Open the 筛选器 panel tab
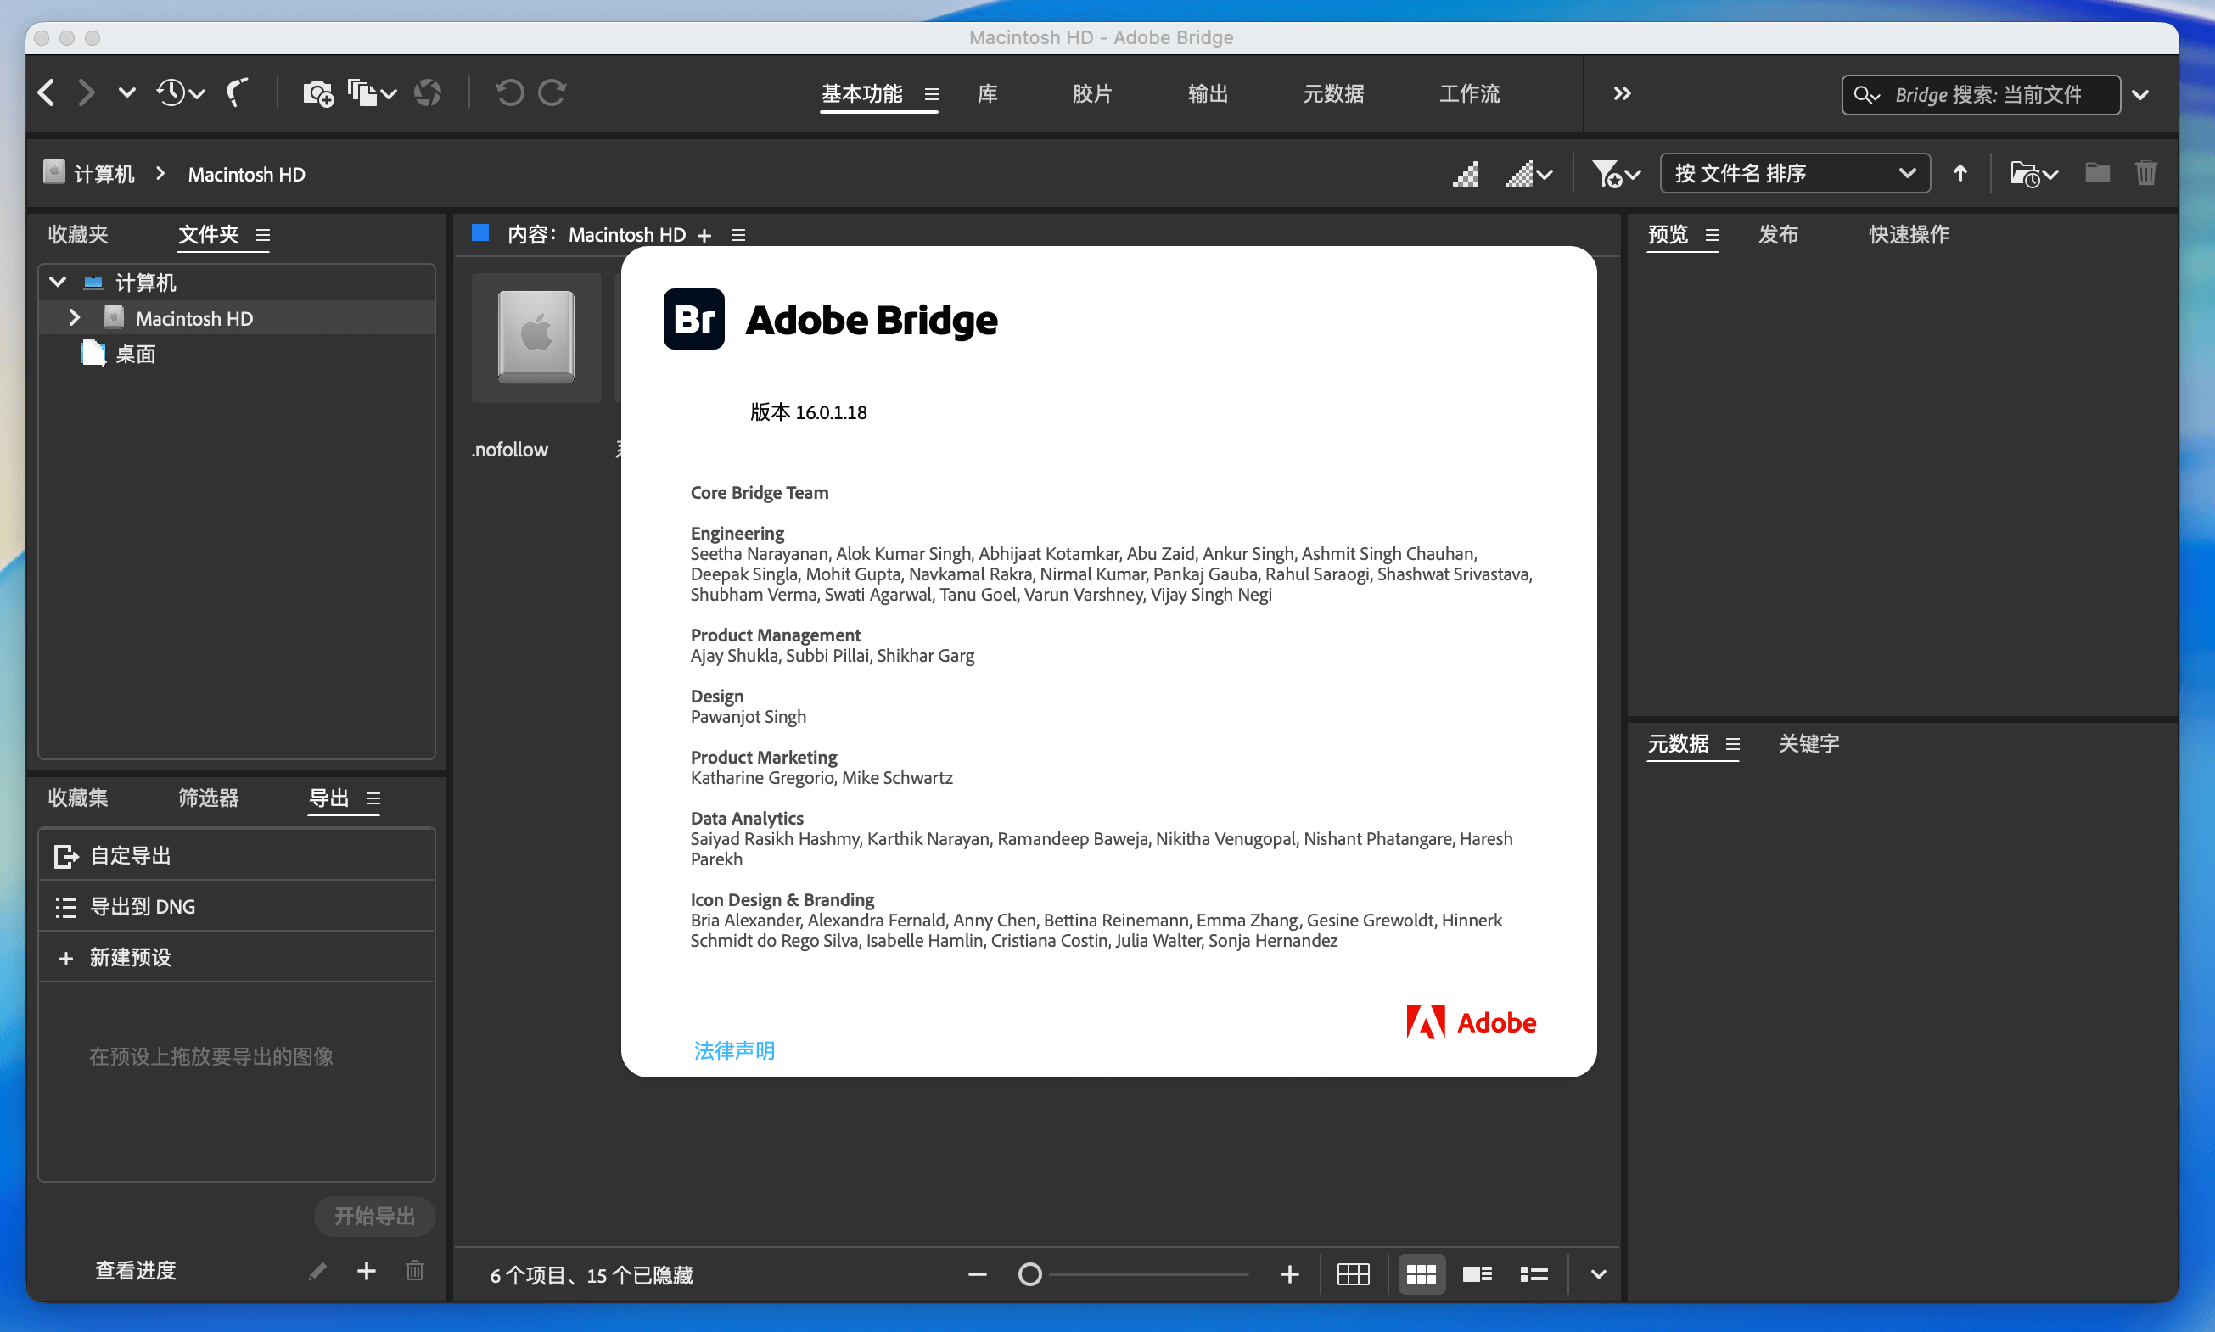 [208, 798]
